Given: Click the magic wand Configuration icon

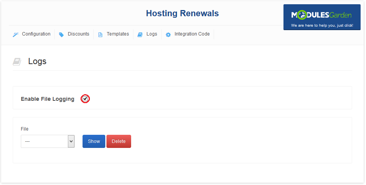Looking at the screenshot, I should point(15,35).
